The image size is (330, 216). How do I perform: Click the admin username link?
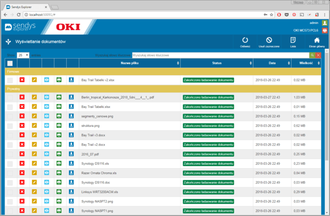(314, 23)
